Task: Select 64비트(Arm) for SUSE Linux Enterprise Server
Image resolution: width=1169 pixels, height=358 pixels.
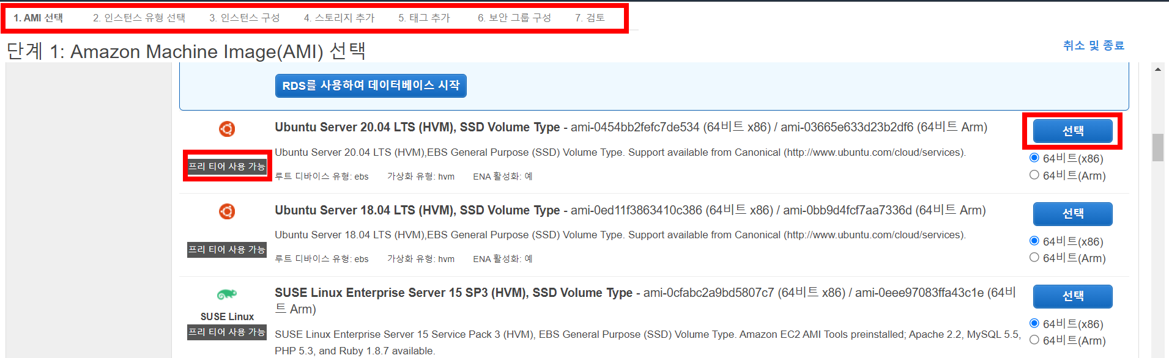Action: tap(1034, 340)
